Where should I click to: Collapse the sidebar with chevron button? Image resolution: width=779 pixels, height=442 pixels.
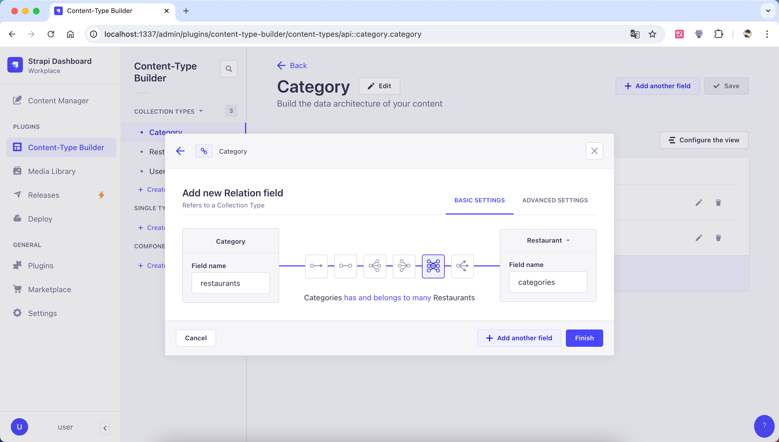click(105, 428)
